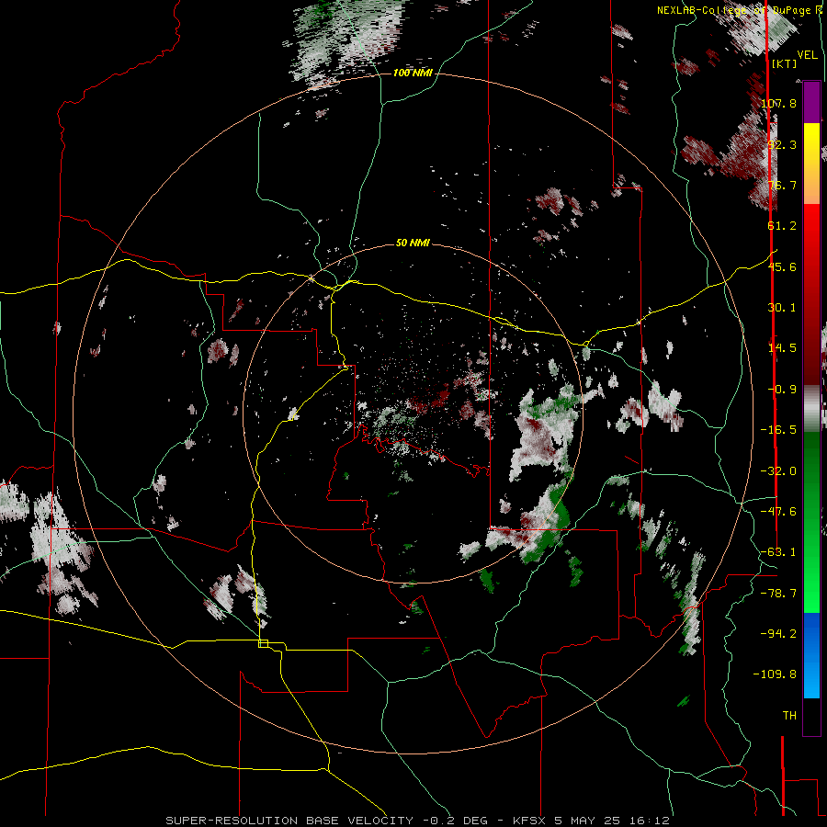
Task: Click the 45.6 velocity scale value
Action: click(782, 266)
